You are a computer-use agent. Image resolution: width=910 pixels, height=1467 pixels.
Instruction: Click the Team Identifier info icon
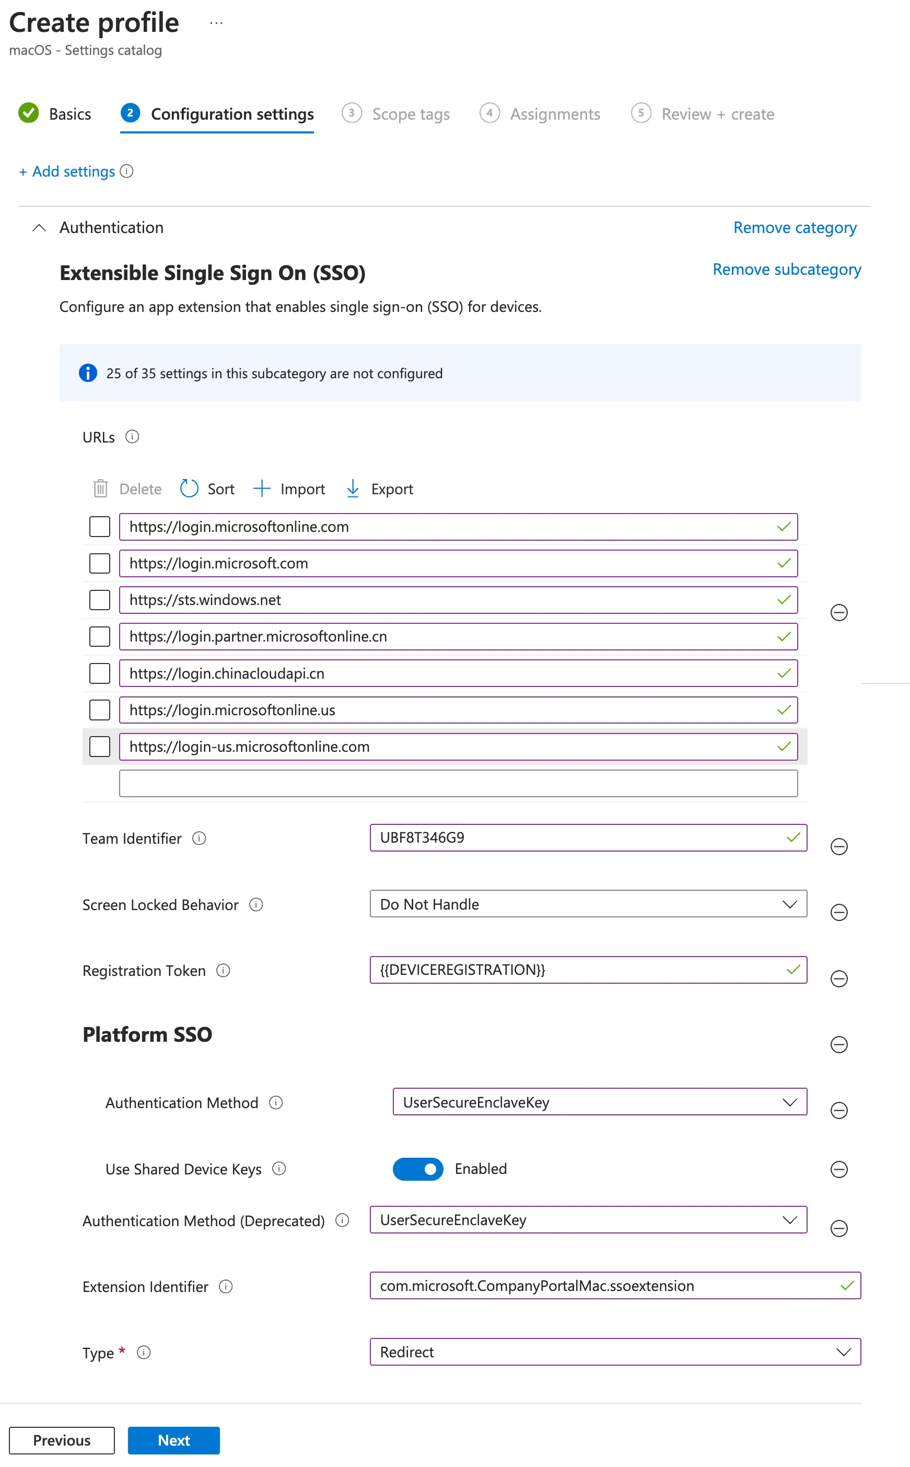click(199, 838)
